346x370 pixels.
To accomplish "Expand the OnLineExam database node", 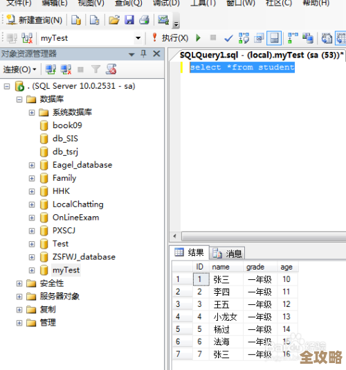I will click(x=32, y=218).
